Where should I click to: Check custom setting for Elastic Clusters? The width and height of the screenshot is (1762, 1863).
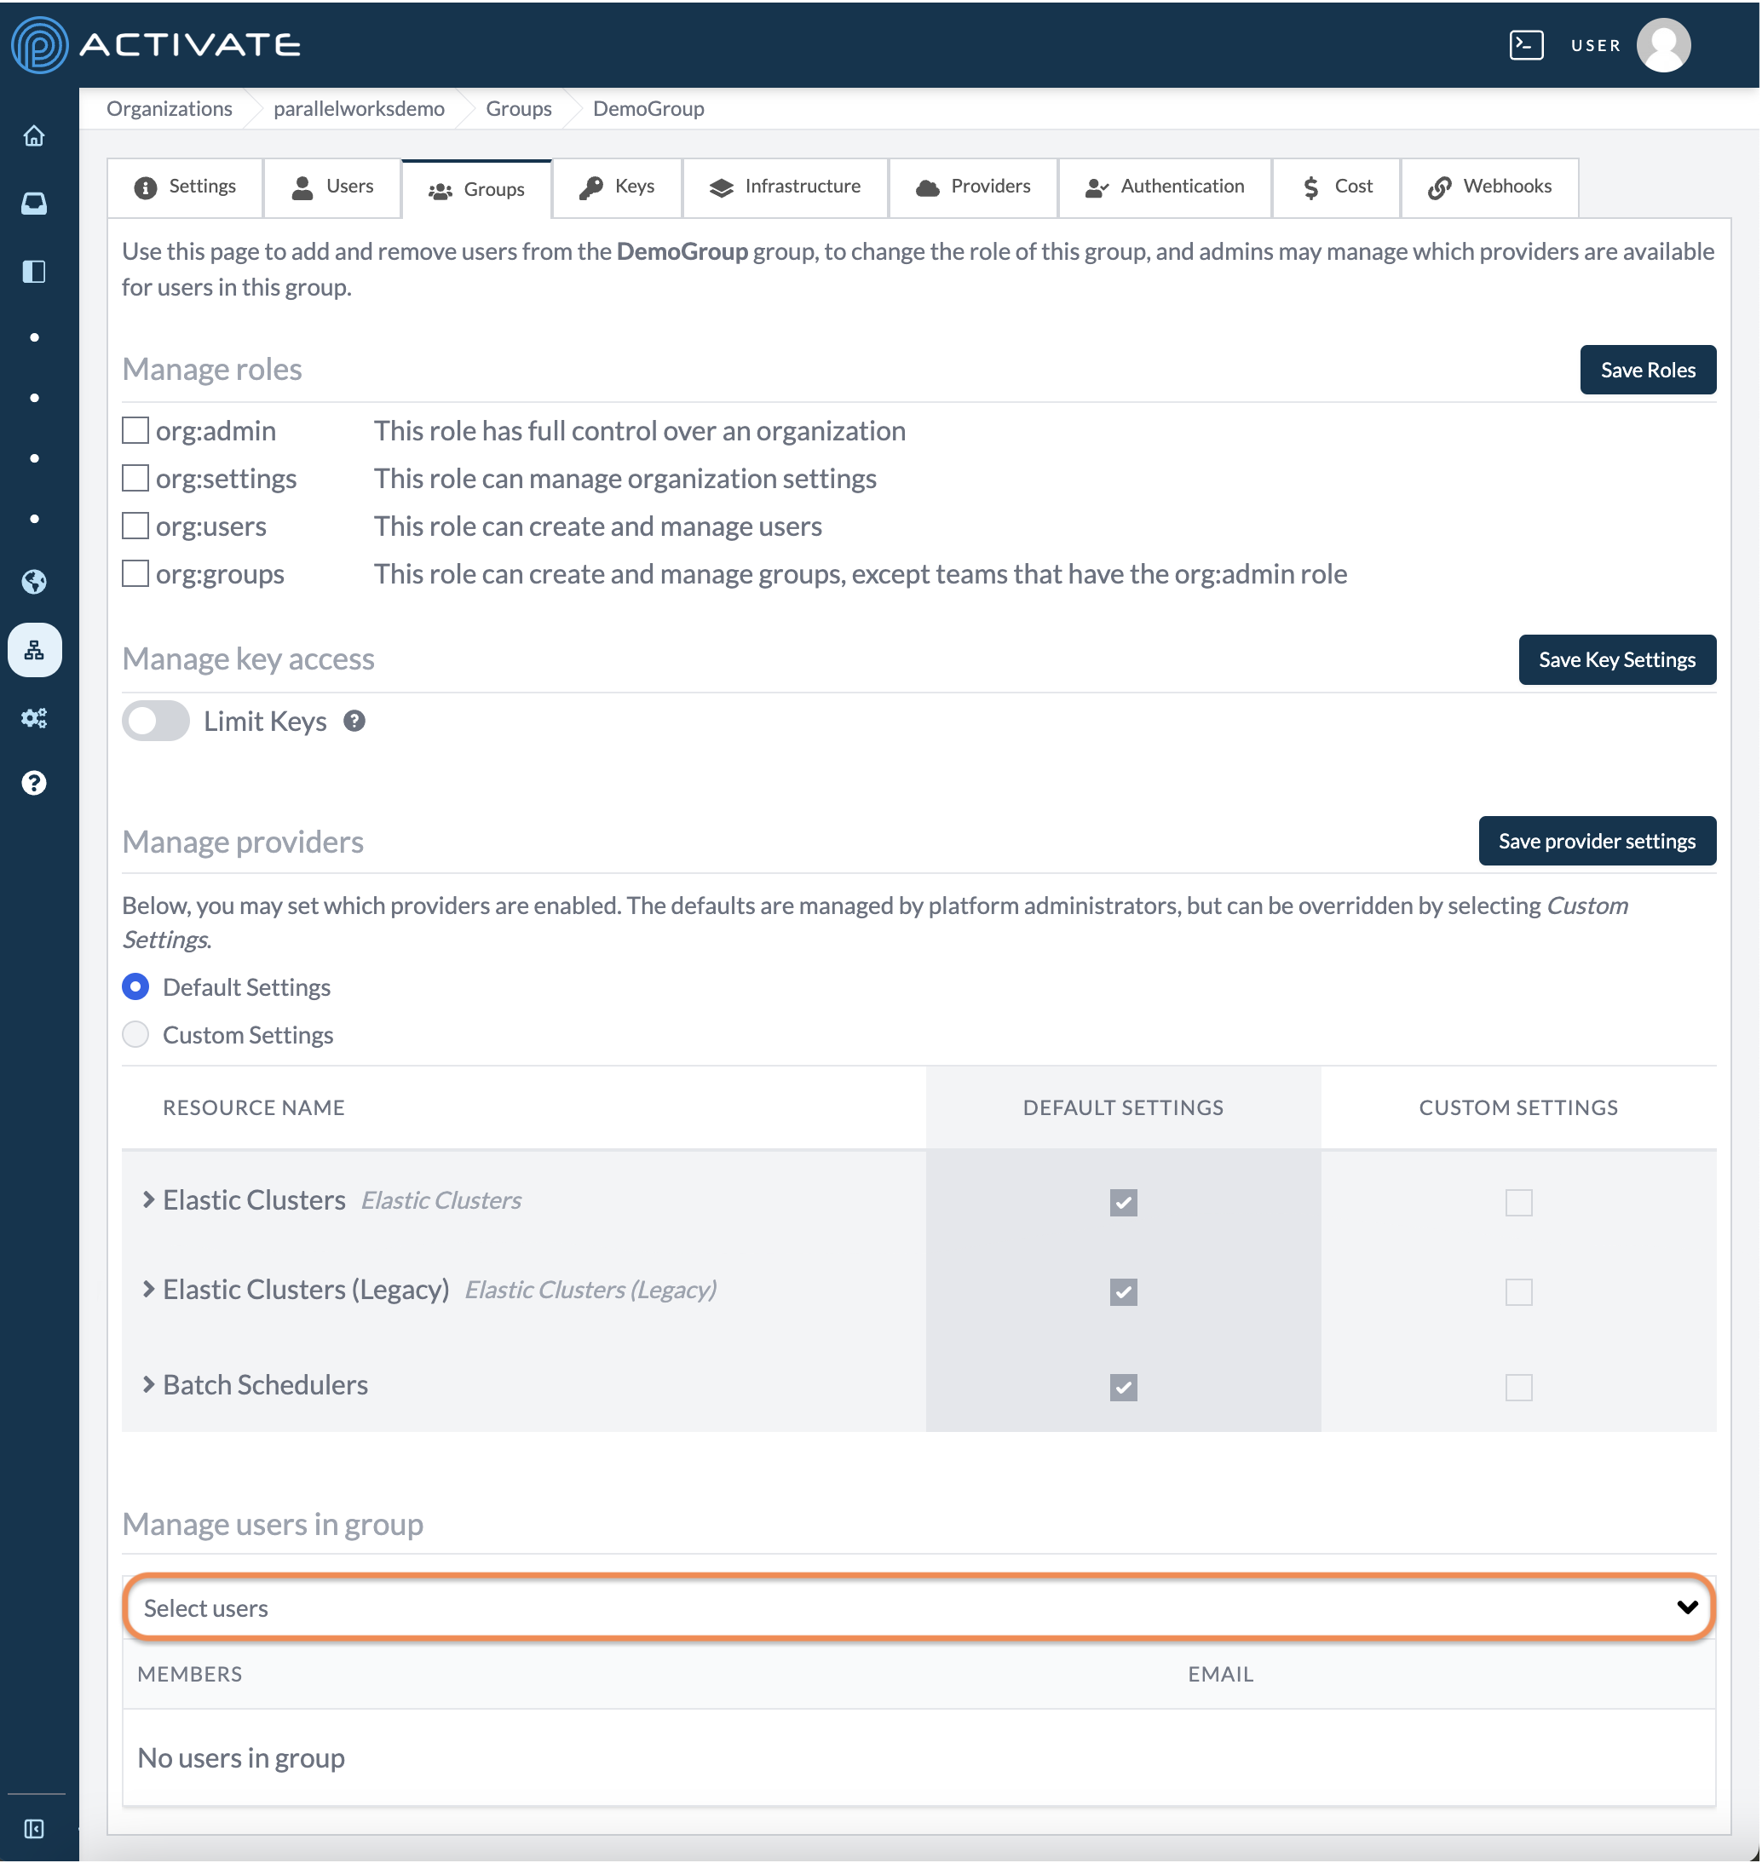1517,1203
